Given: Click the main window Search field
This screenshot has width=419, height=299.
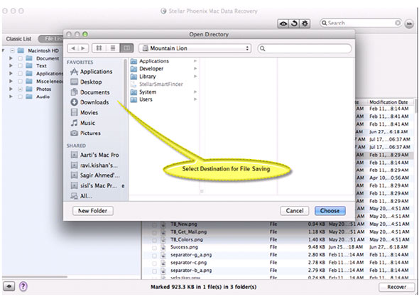Looking at the screenshot, I should coord(361,23).
